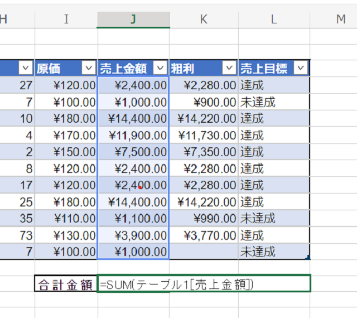Select the ¥7,350.00 gross profit cell
357x318 pixels.
click(x=204, y=152)
